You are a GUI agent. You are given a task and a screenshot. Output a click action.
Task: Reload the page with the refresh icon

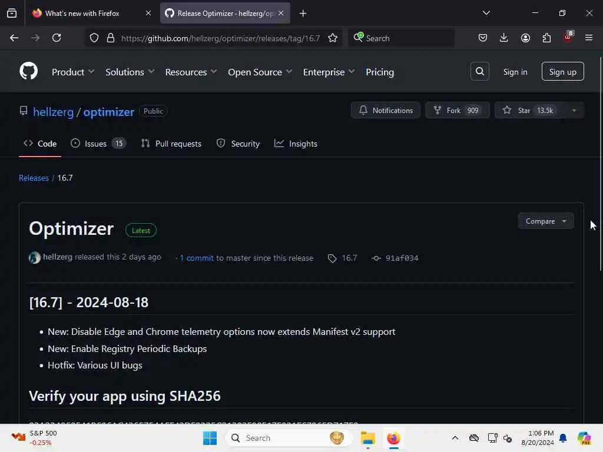pos(57,38)
